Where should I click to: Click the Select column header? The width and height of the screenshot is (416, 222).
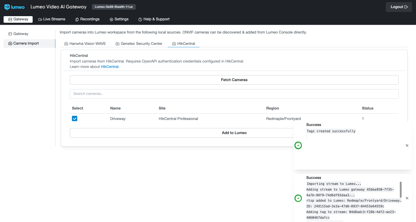click(x=78, y=108)
